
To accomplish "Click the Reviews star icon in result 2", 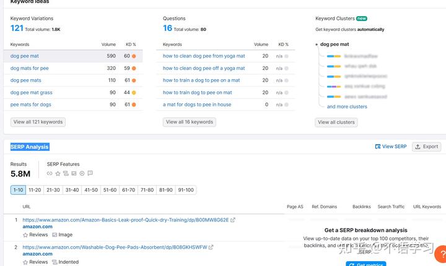I will point(25,262).
